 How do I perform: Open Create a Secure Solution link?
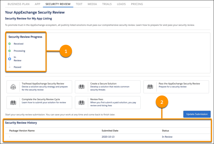click(103, 84)
